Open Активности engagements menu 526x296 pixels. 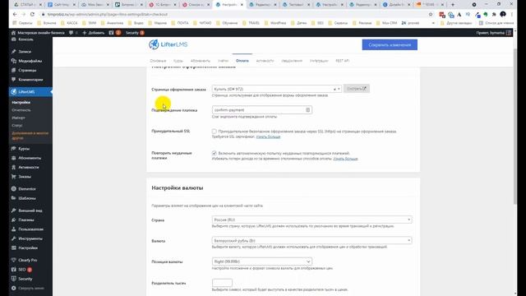pyautogui.click(x=29, y=168)
